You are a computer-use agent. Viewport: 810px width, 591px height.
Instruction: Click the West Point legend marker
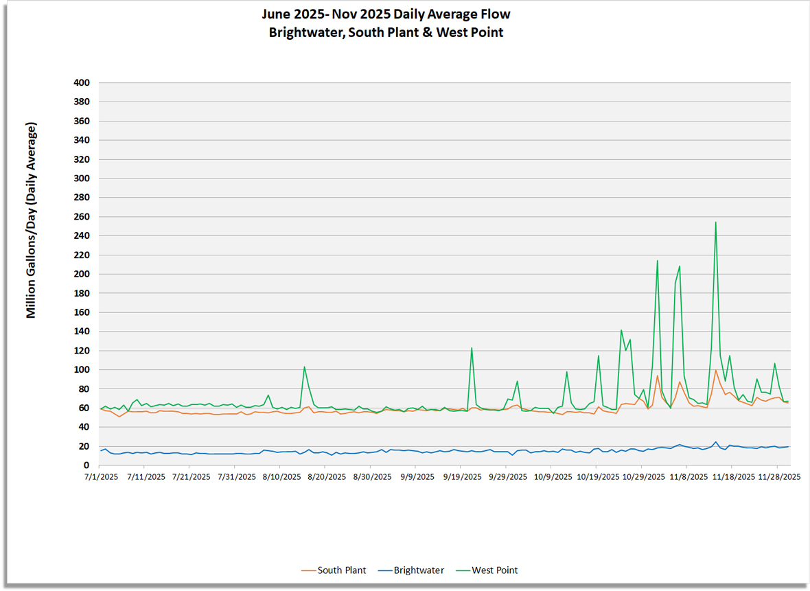[x=464, y=570]
